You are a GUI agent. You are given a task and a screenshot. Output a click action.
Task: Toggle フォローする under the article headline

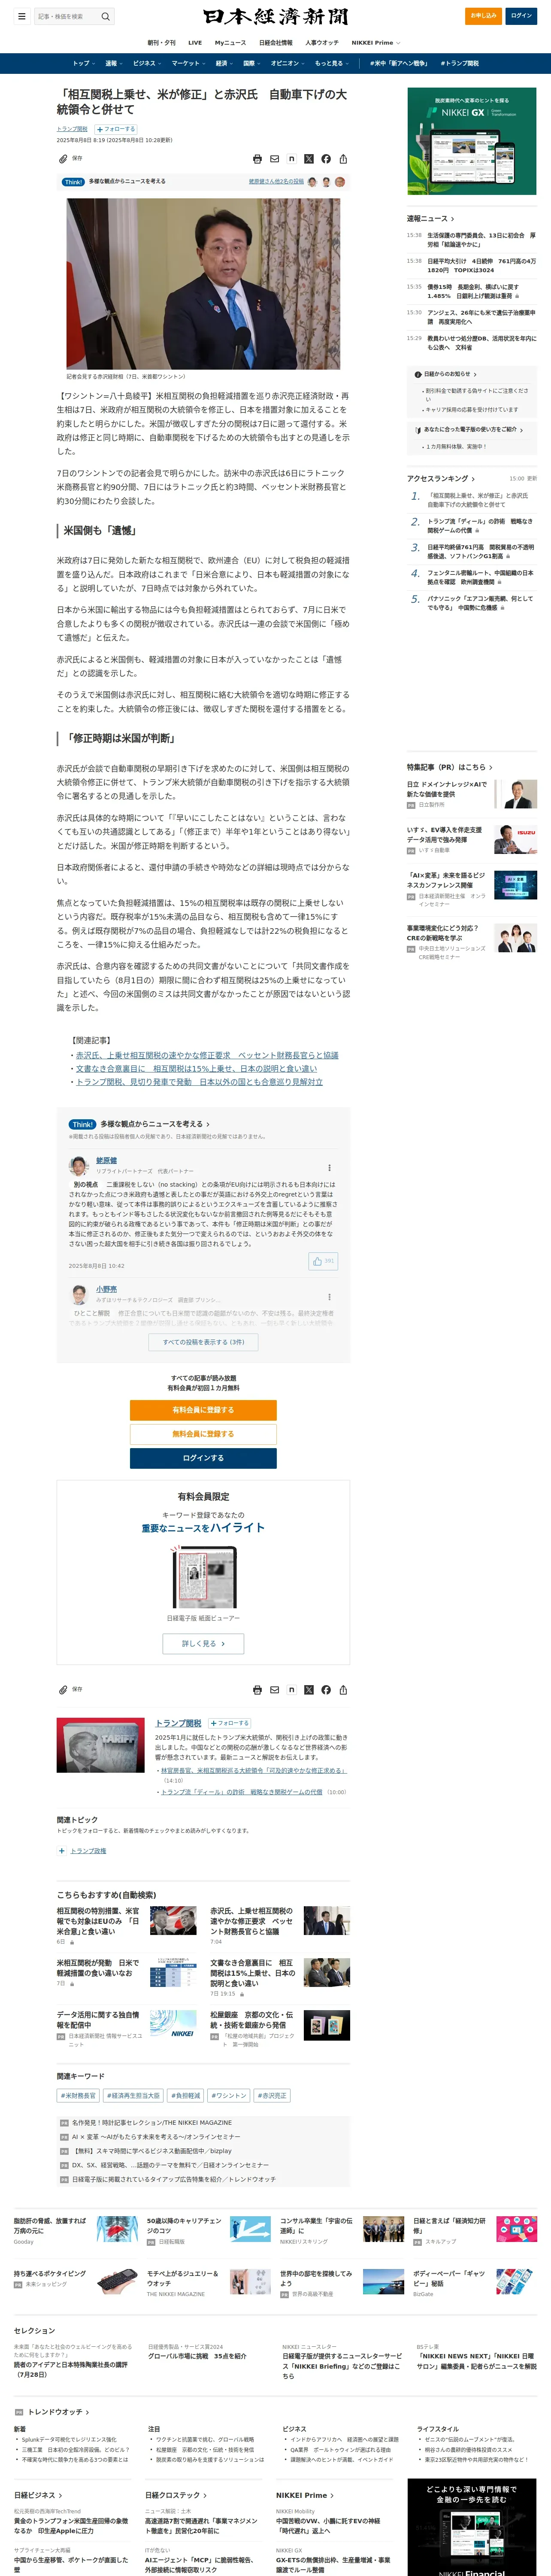pyautogui.click(x=116, y=129)
